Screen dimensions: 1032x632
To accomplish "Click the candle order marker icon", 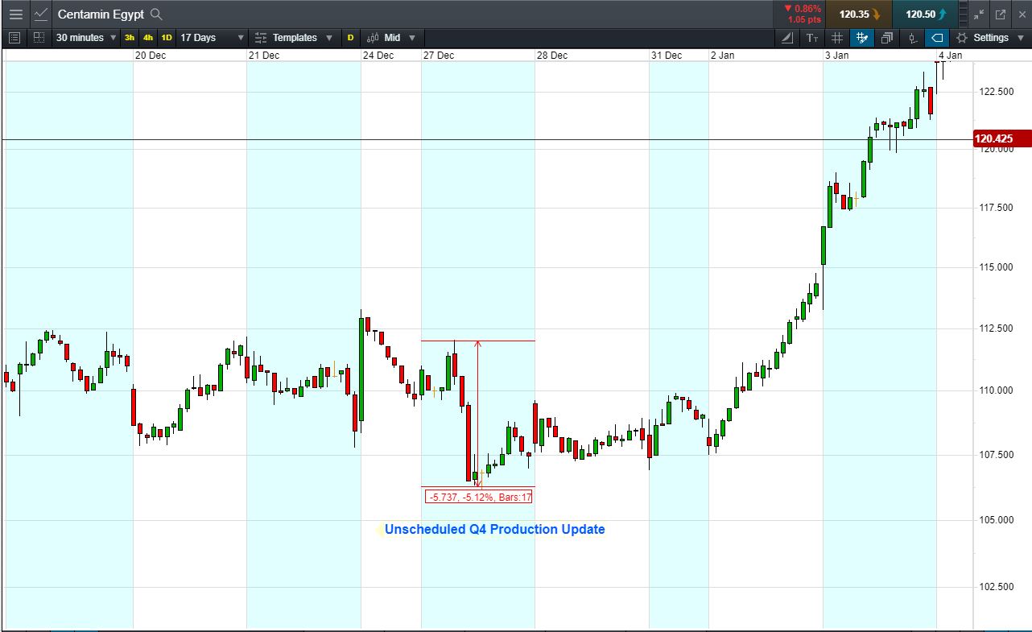I will click(912, 38).
